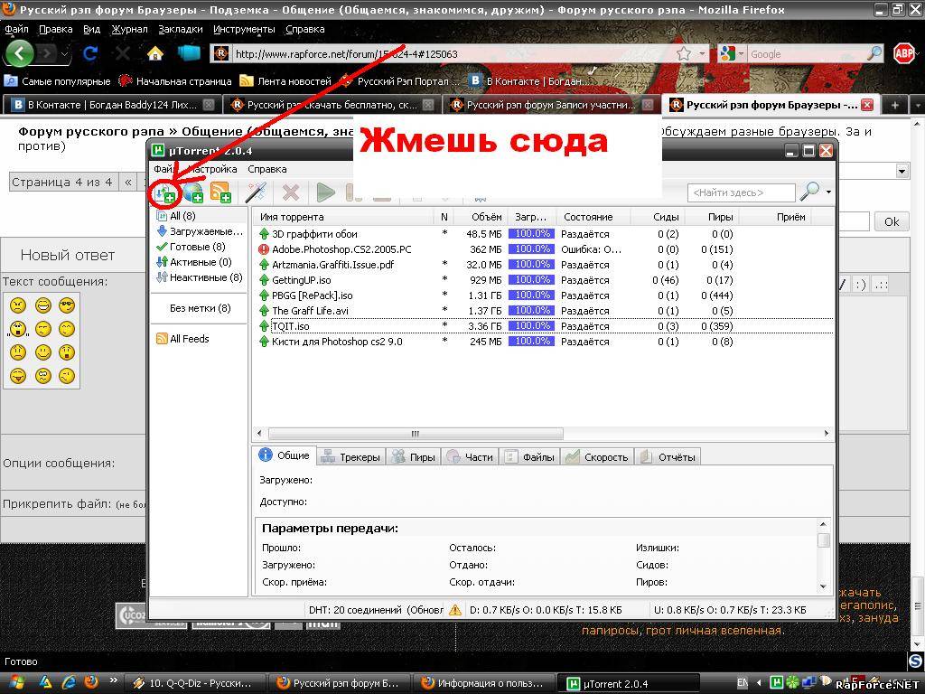925x694 pixels.
Task: Click the first smiley in the emoticon grid
Action: point(18,305)
